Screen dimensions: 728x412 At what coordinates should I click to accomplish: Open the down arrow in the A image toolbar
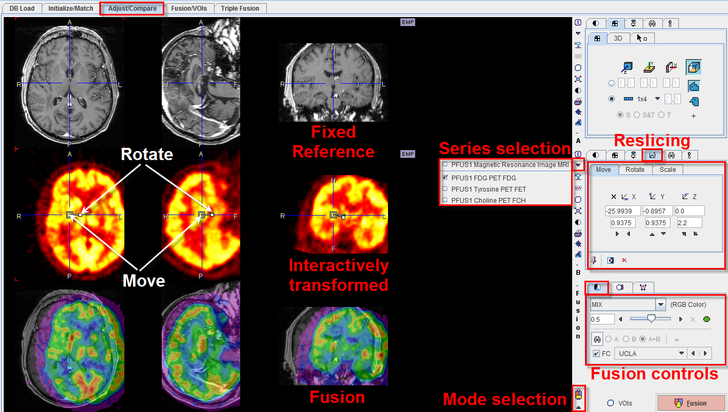coord(578,33)
